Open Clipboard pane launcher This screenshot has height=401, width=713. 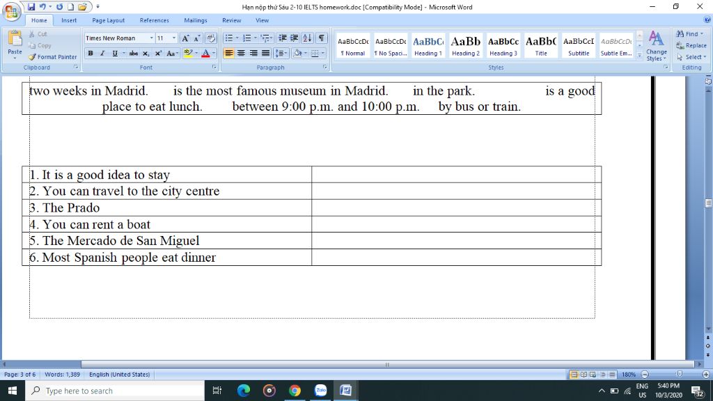point(76,67)
